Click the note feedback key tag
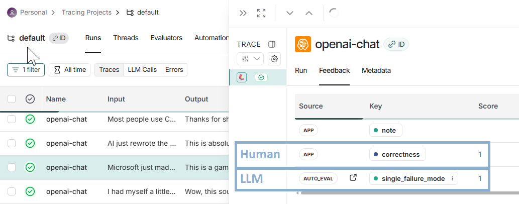The image size is (519, 204). click(x=386, y=131)
